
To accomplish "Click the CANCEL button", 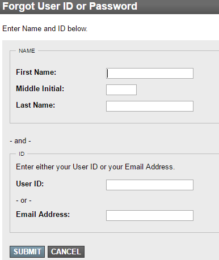I will 66,252.
